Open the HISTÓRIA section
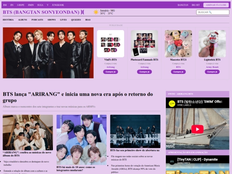The width and height of the screenshot is (232, 174). click(x=8, y=20)
